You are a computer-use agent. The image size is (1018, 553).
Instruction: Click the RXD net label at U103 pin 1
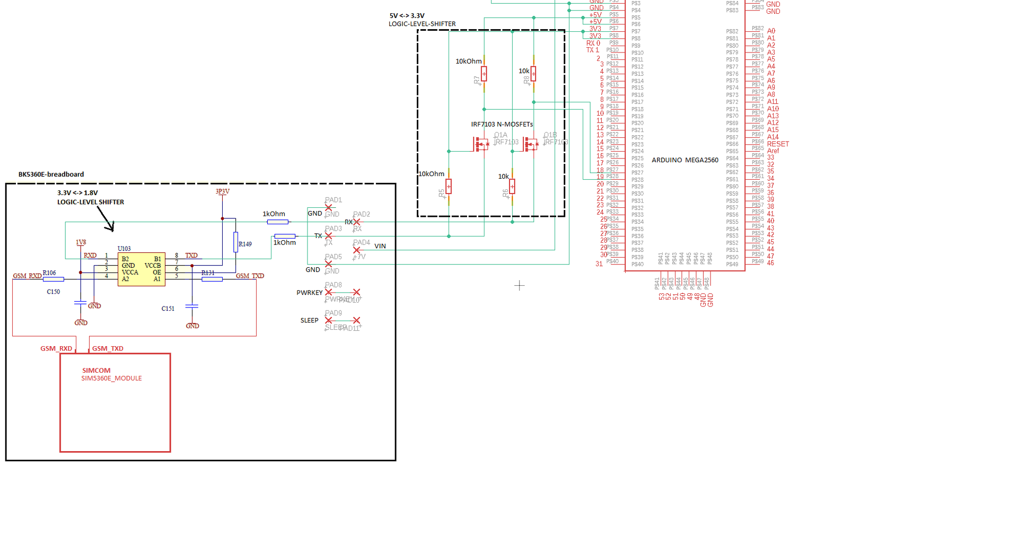coord(90,256)
